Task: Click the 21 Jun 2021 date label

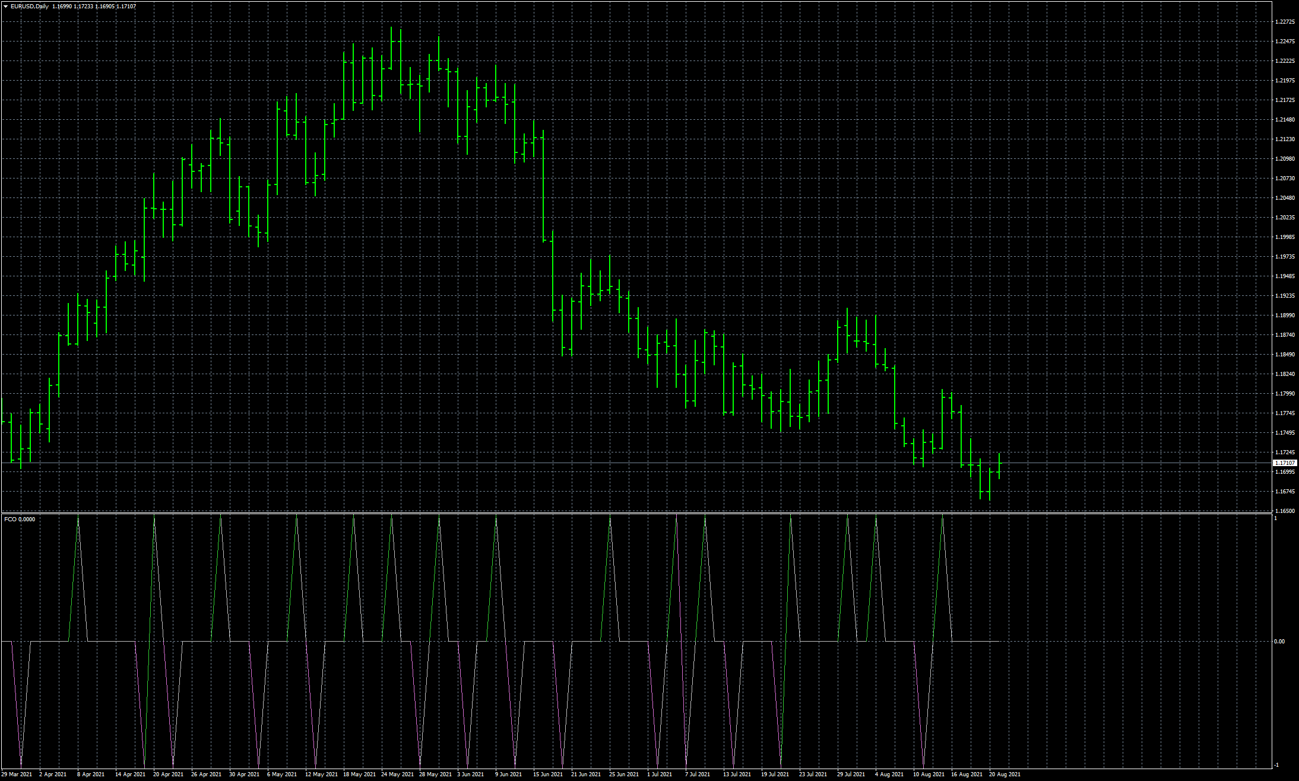Action: pos(586,774)
